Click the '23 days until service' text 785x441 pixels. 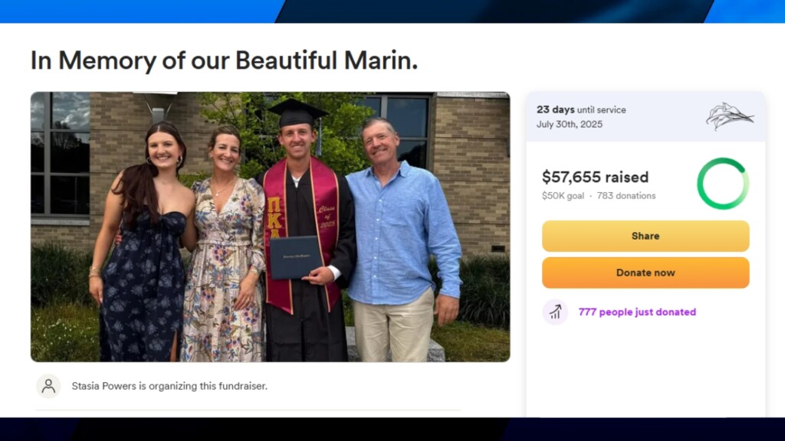[581, 109]
